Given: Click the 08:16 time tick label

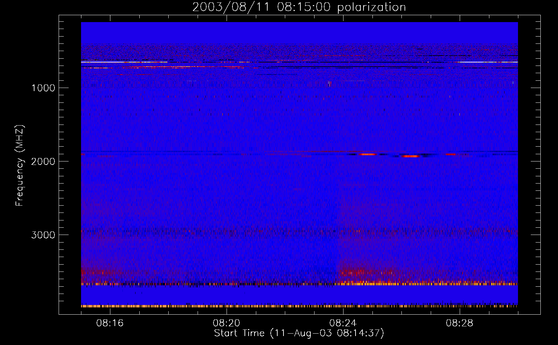Looking at the screenshot, I should click(x=110, y=323).
